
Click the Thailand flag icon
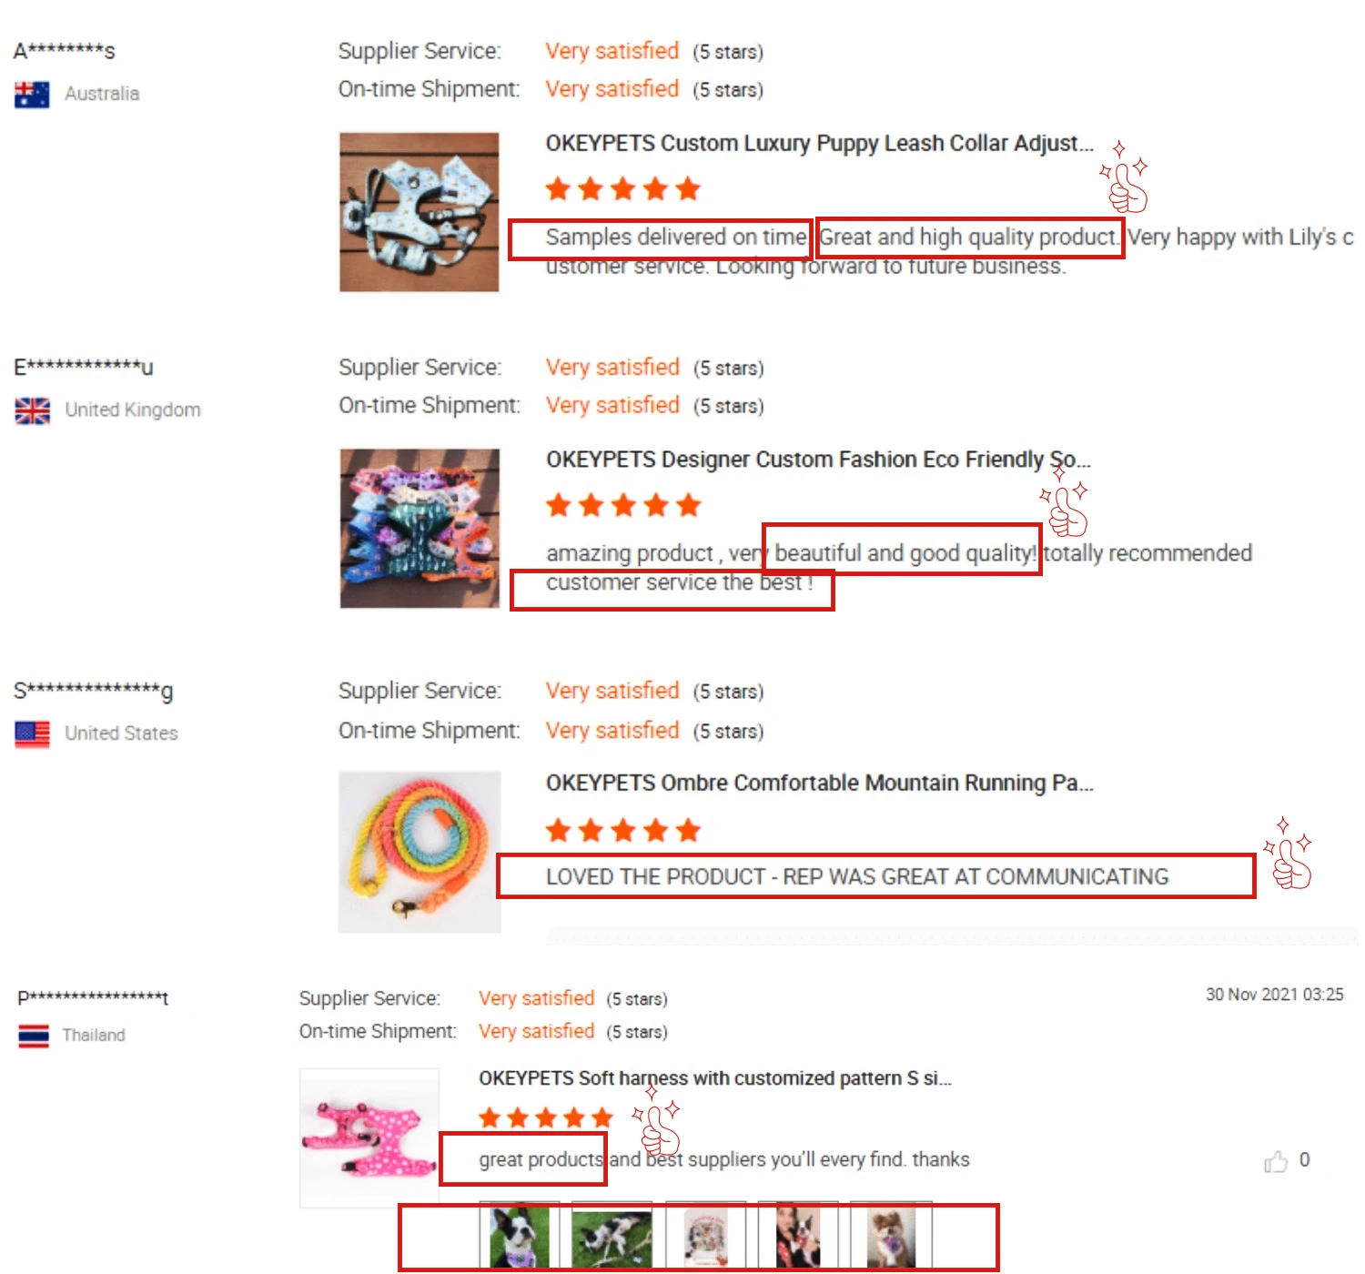34,1036
